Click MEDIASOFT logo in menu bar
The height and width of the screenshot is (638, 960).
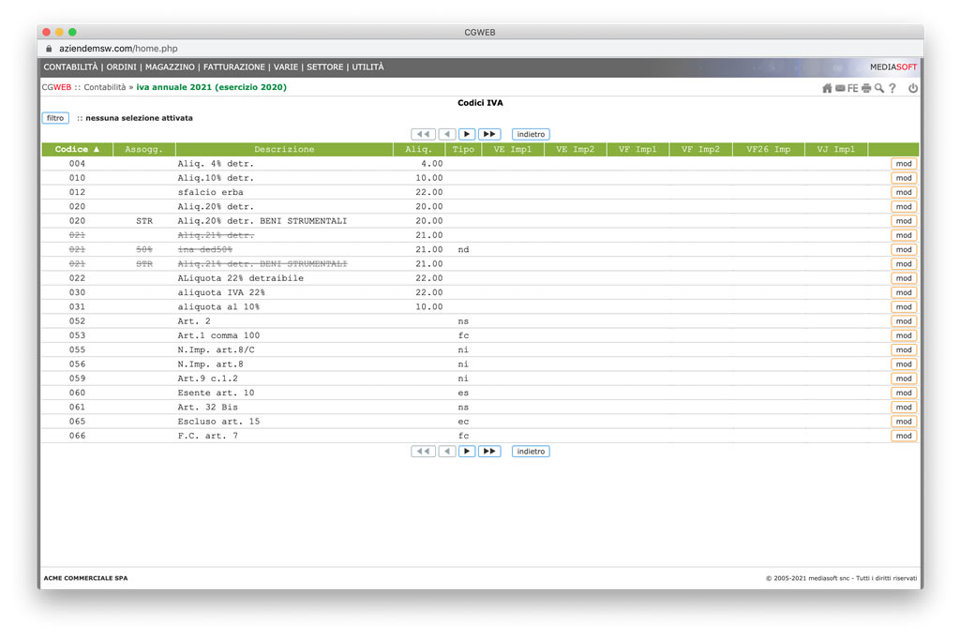tap(893, 67)
